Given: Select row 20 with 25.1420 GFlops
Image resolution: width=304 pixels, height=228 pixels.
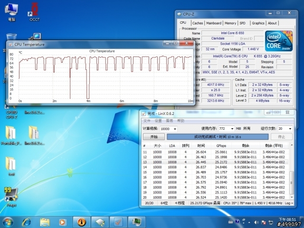Looking at the screenshot, I should click(x=215, y=198).
